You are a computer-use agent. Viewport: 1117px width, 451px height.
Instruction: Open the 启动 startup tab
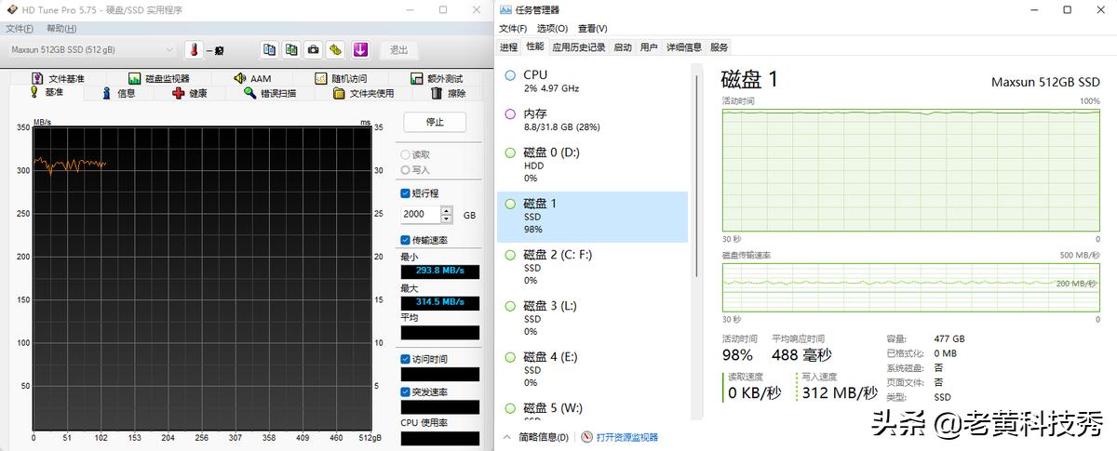point(623,46)
